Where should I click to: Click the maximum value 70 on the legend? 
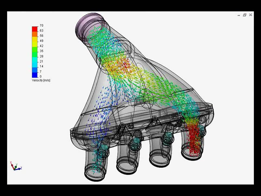click(x=41, y=26)
